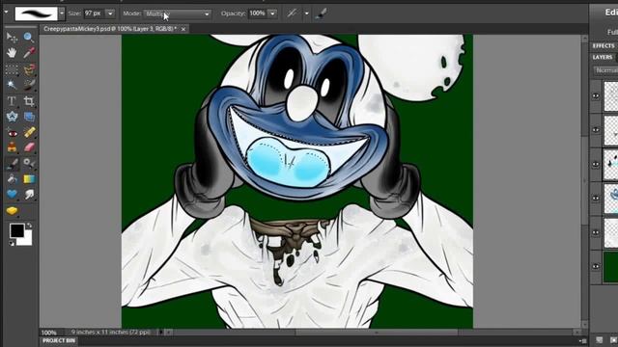
Task: Toggle eye icon of third layer from top
Action: pyautogui.click(x=596, y=164)
